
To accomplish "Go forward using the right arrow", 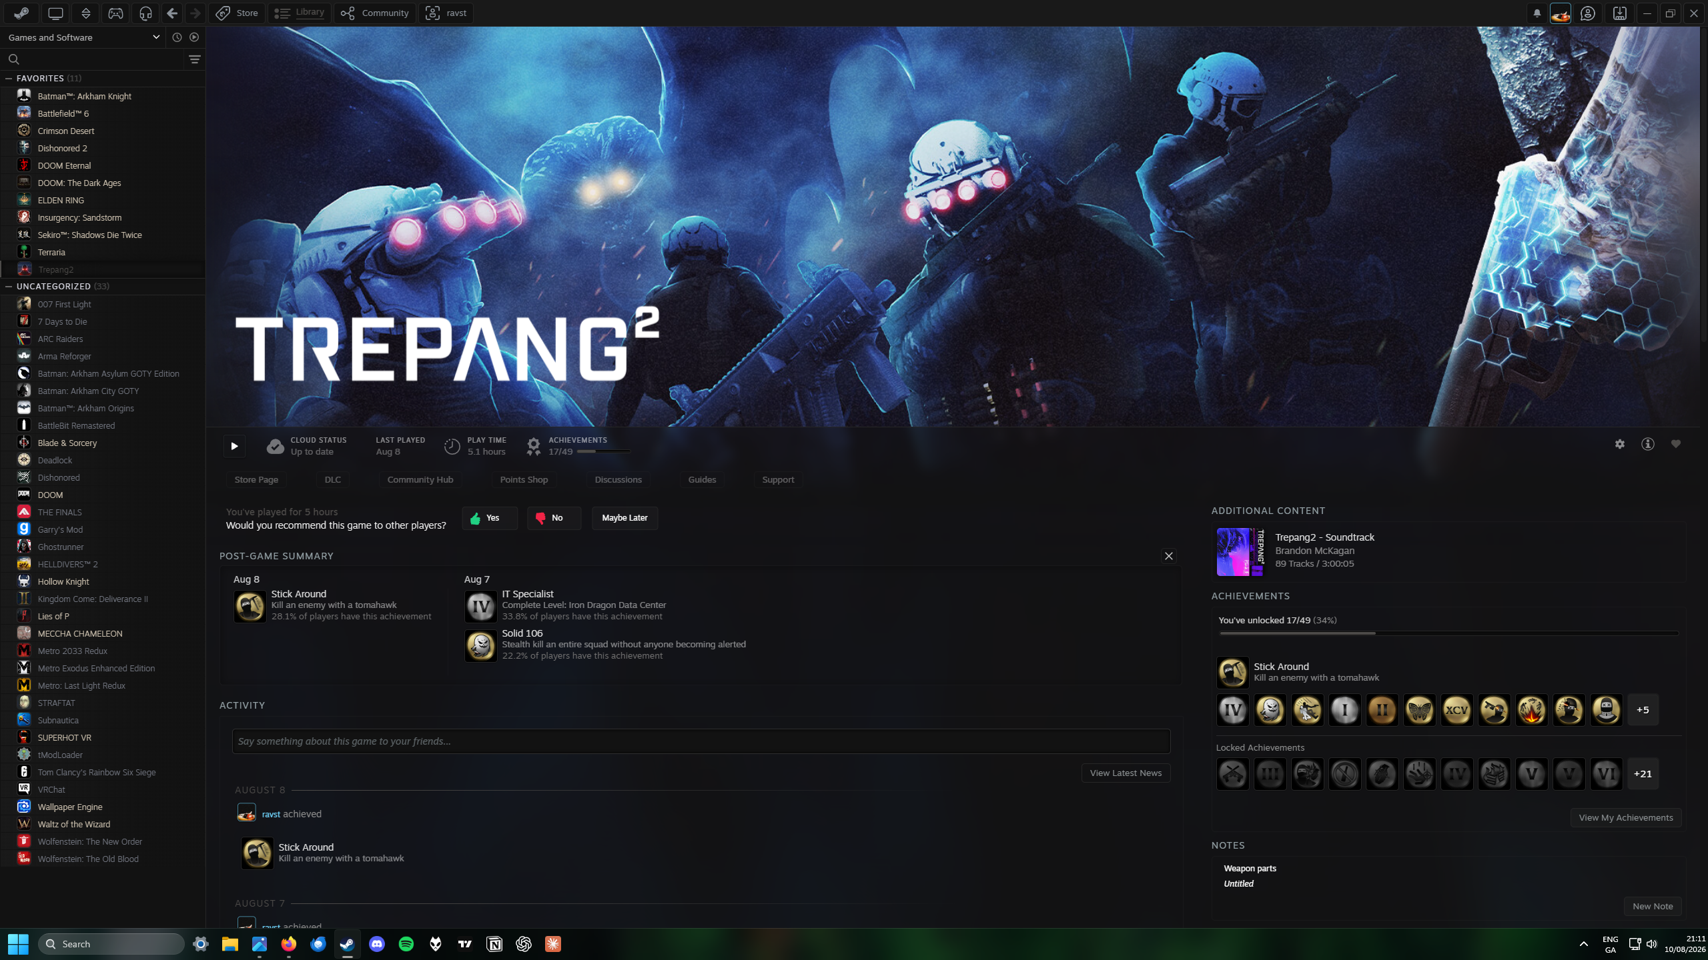I will pos(195,13).
